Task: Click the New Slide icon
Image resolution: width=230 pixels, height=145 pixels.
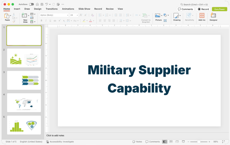Action: (24, 16)
